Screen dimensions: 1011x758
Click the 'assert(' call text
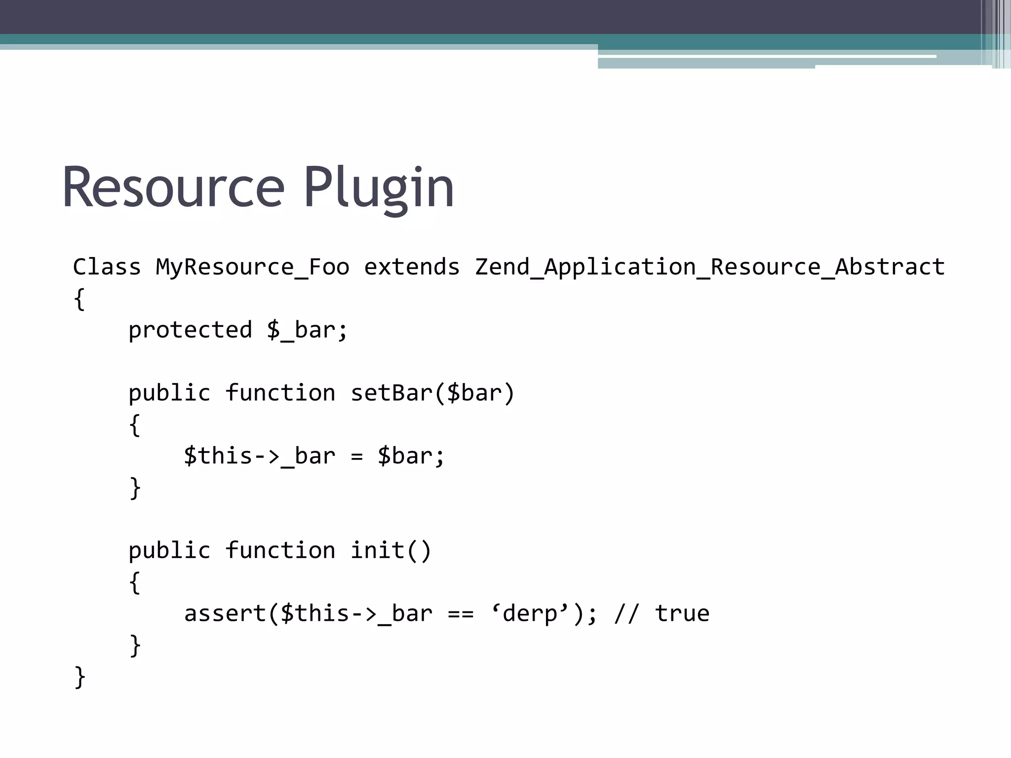pos(232,613)
